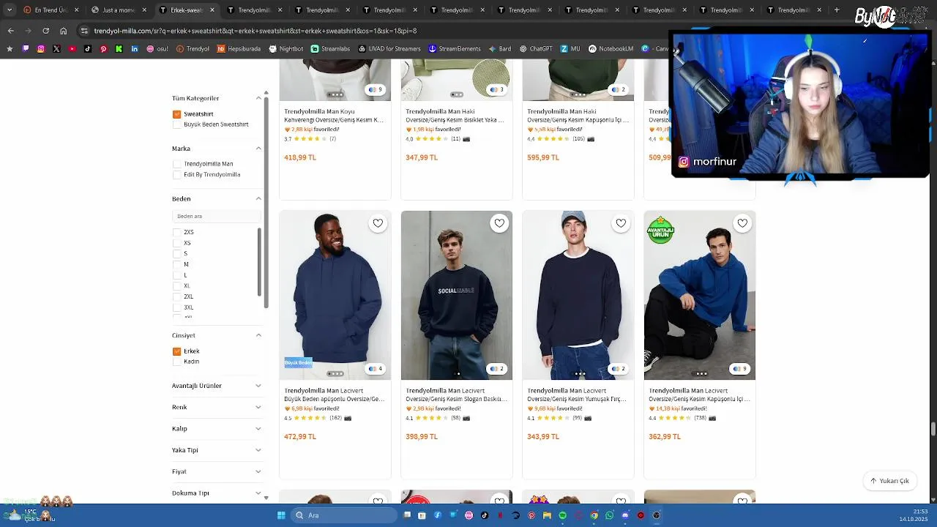Uncheck the Sweatshirt category checkbox

point(176,114)
